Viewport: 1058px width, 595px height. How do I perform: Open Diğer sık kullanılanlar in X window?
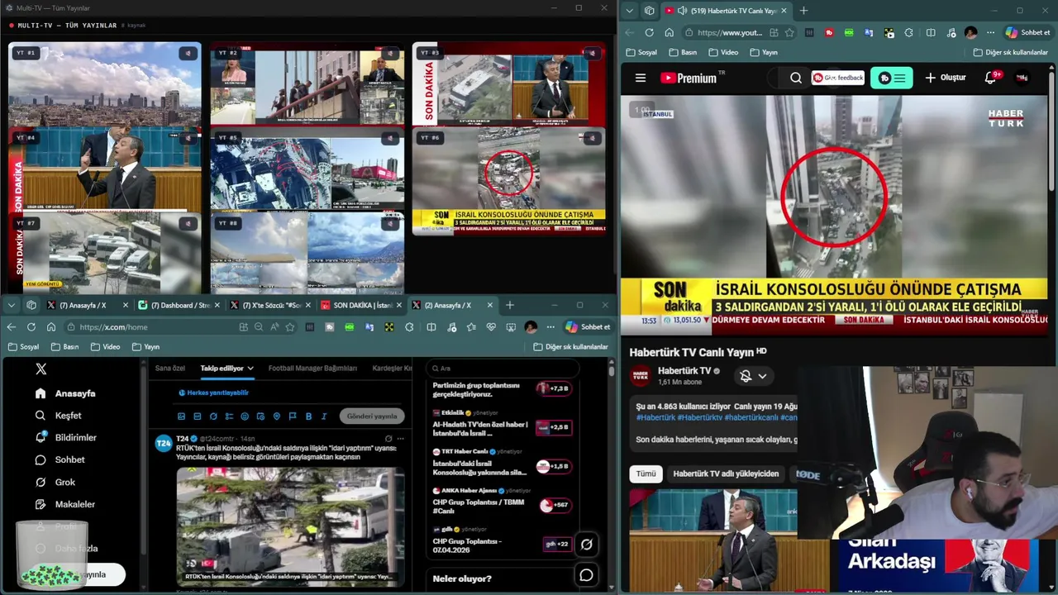pyautogui.click(x=570, y=347)
